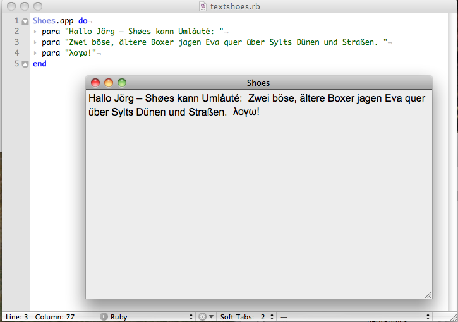Minimize the Shoes window with yellow button
The image size is (458, 322).
tap(109, 83)
